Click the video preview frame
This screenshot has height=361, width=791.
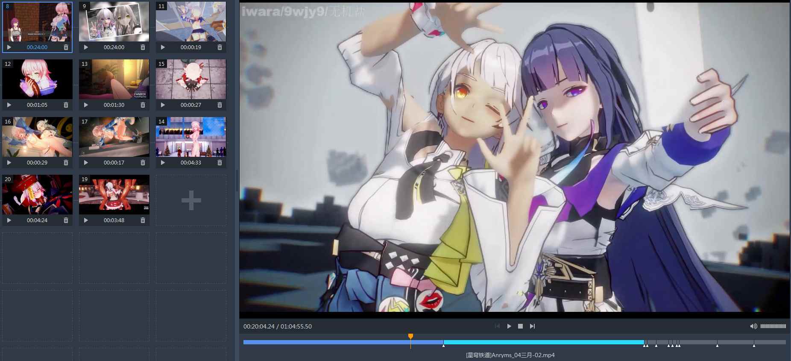[x=514, y=157]
